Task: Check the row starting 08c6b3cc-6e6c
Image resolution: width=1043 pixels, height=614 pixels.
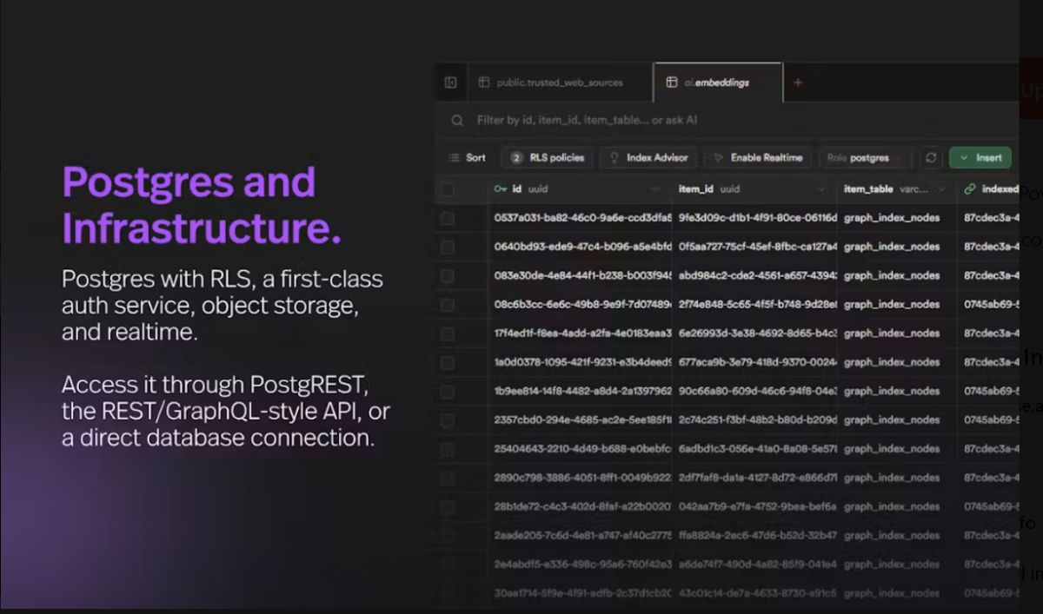Action: click(x=448, y=304)
